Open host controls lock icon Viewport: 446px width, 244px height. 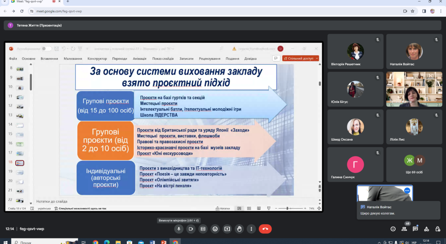pos(438,229)
